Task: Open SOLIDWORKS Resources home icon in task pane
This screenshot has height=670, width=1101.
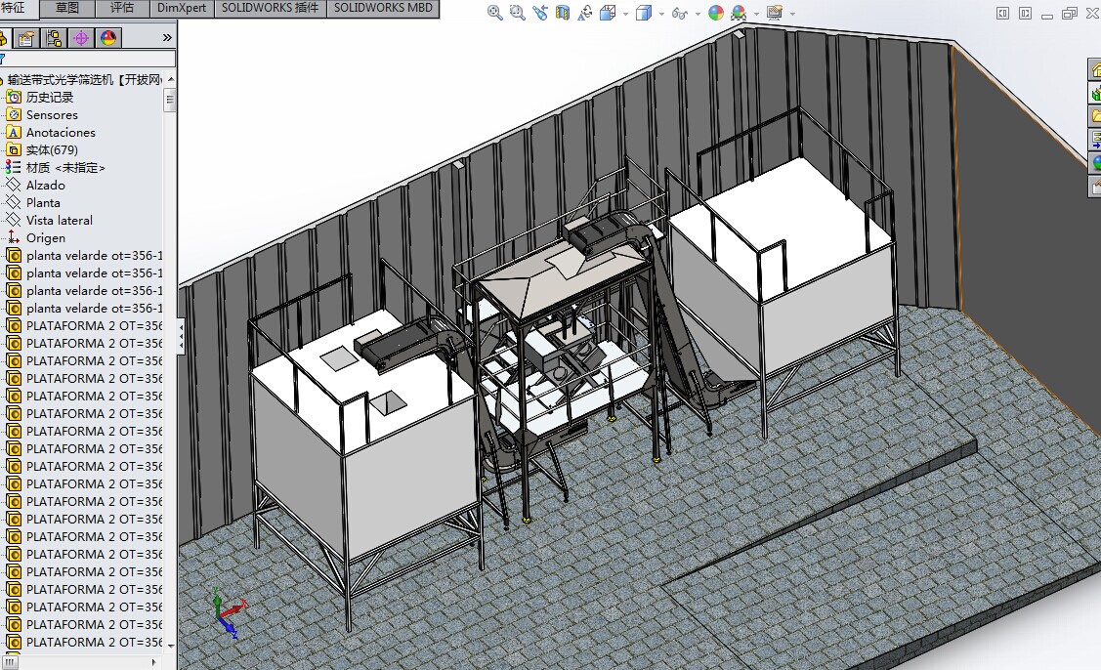Action: point(1095,68)
